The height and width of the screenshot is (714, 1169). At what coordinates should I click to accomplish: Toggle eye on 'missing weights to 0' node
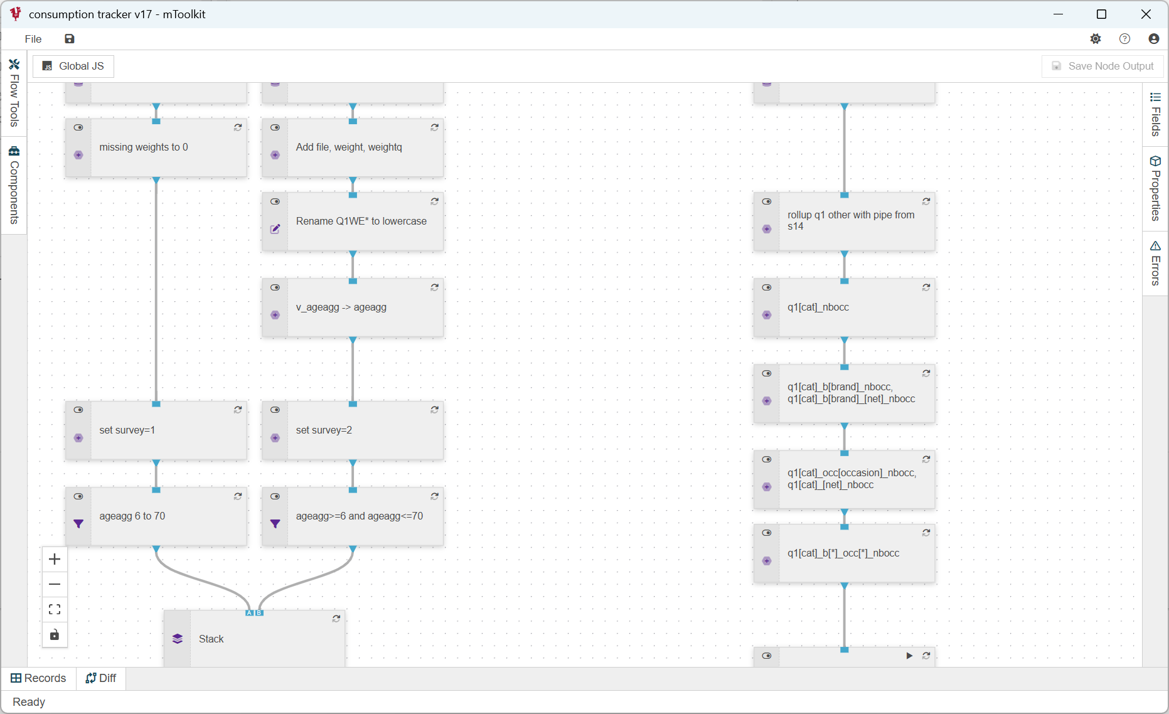(x=78, y=127)
